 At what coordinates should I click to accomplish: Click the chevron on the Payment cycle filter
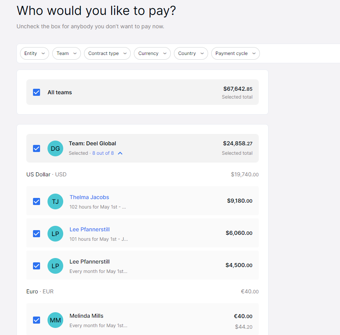[x=254, y=53]
